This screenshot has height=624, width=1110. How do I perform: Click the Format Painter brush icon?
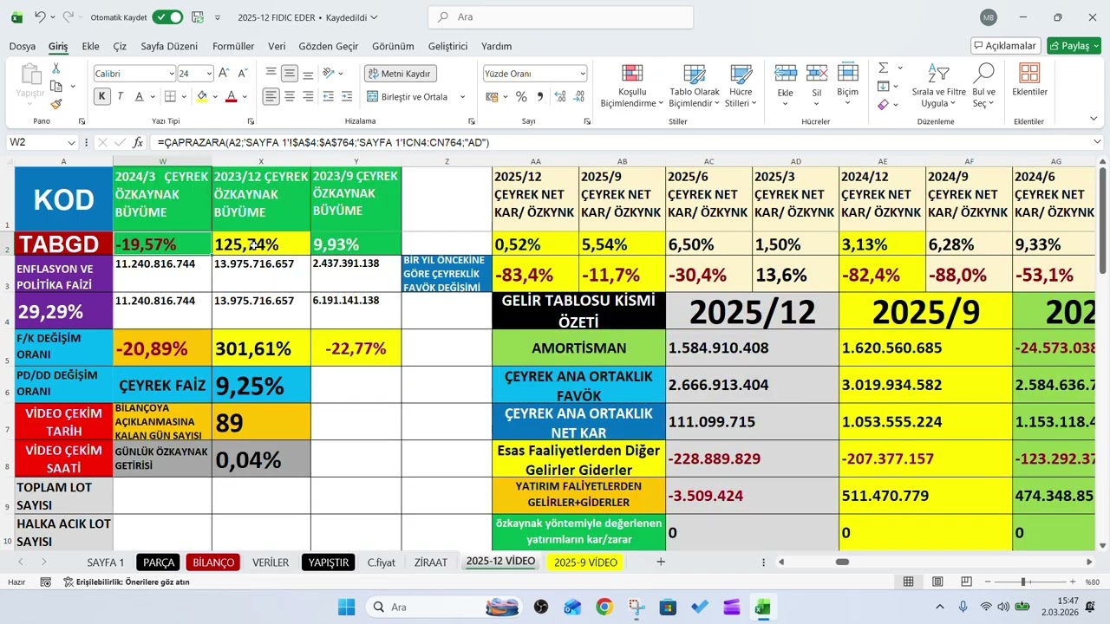click(x=56, y=103)
